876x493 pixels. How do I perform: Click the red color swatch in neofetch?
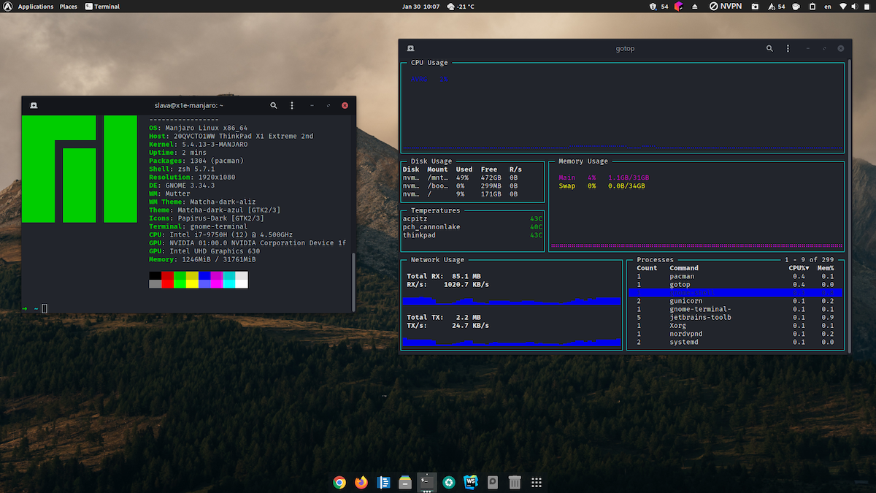click(167, 280)
